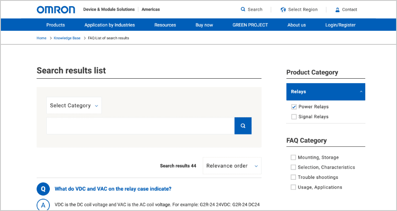This screenshot has width=397, height=211.
Task: Check the Signal Relays checkbox
Action: click(x=294, y=117)
